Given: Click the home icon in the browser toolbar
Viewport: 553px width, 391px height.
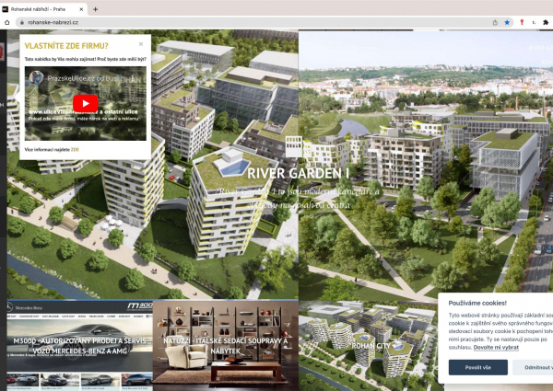Looking at the screenshot, I should tap(7, 22).
